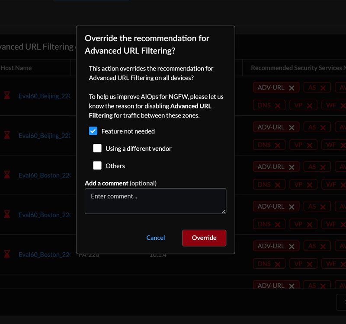
Task: Cancel the override dialog
Action: 156,238
